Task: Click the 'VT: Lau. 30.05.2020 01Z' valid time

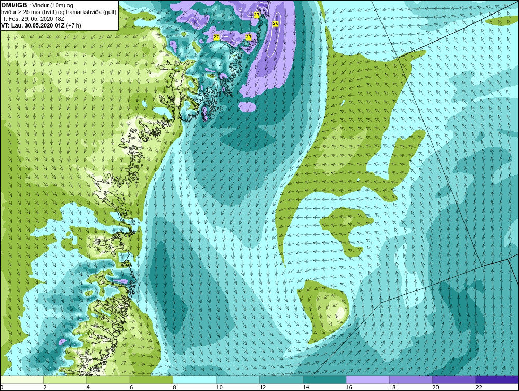Action: coord(33,25)
